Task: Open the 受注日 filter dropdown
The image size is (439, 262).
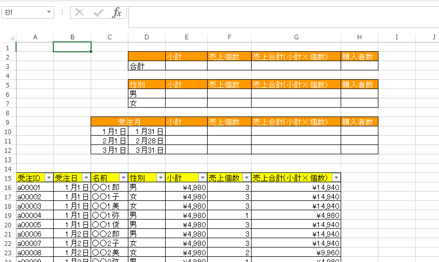Action: [x=86, y=178]
